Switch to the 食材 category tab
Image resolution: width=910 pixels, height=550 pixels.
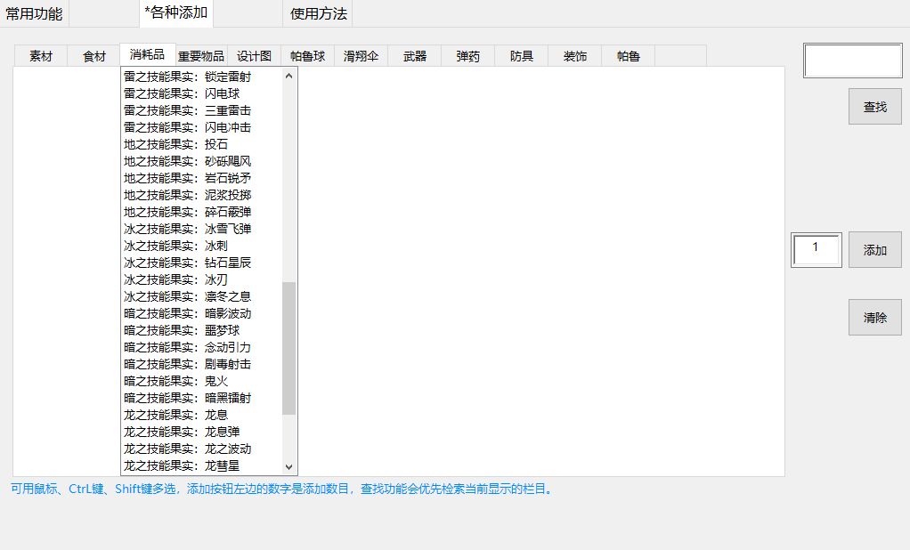94,56
